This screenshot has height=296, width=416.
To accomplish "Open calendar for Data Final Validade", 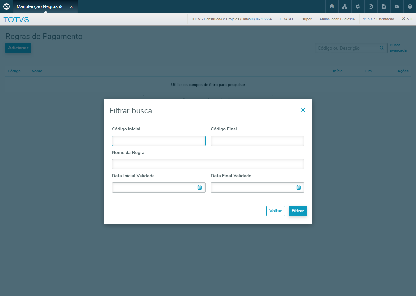I will pyautogui.click(x=299, y=188).
